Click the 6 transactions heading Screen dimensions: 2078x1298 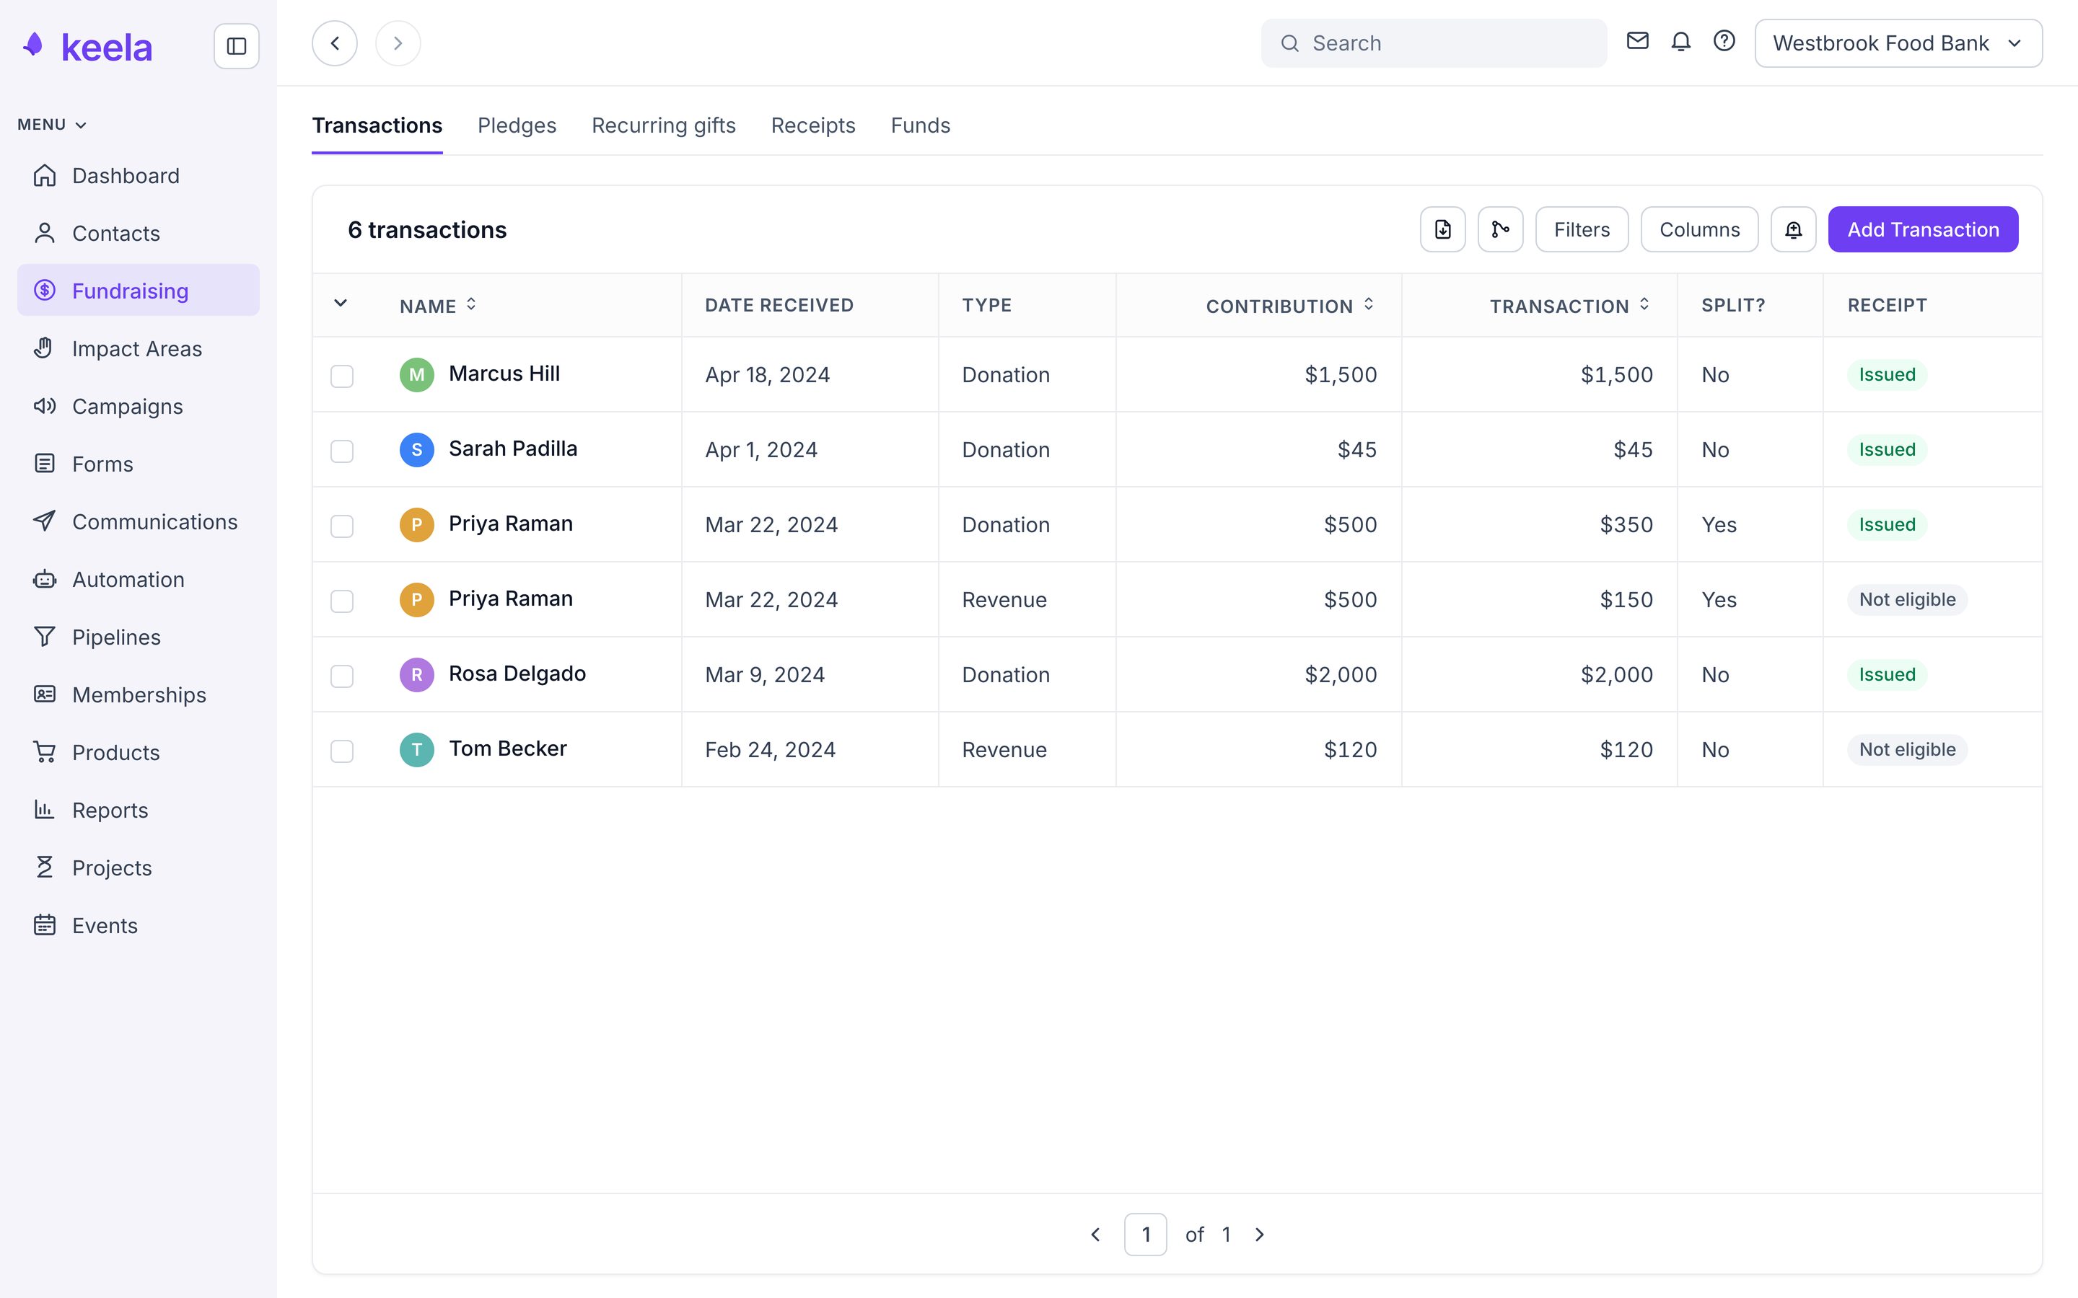(426, 229)
